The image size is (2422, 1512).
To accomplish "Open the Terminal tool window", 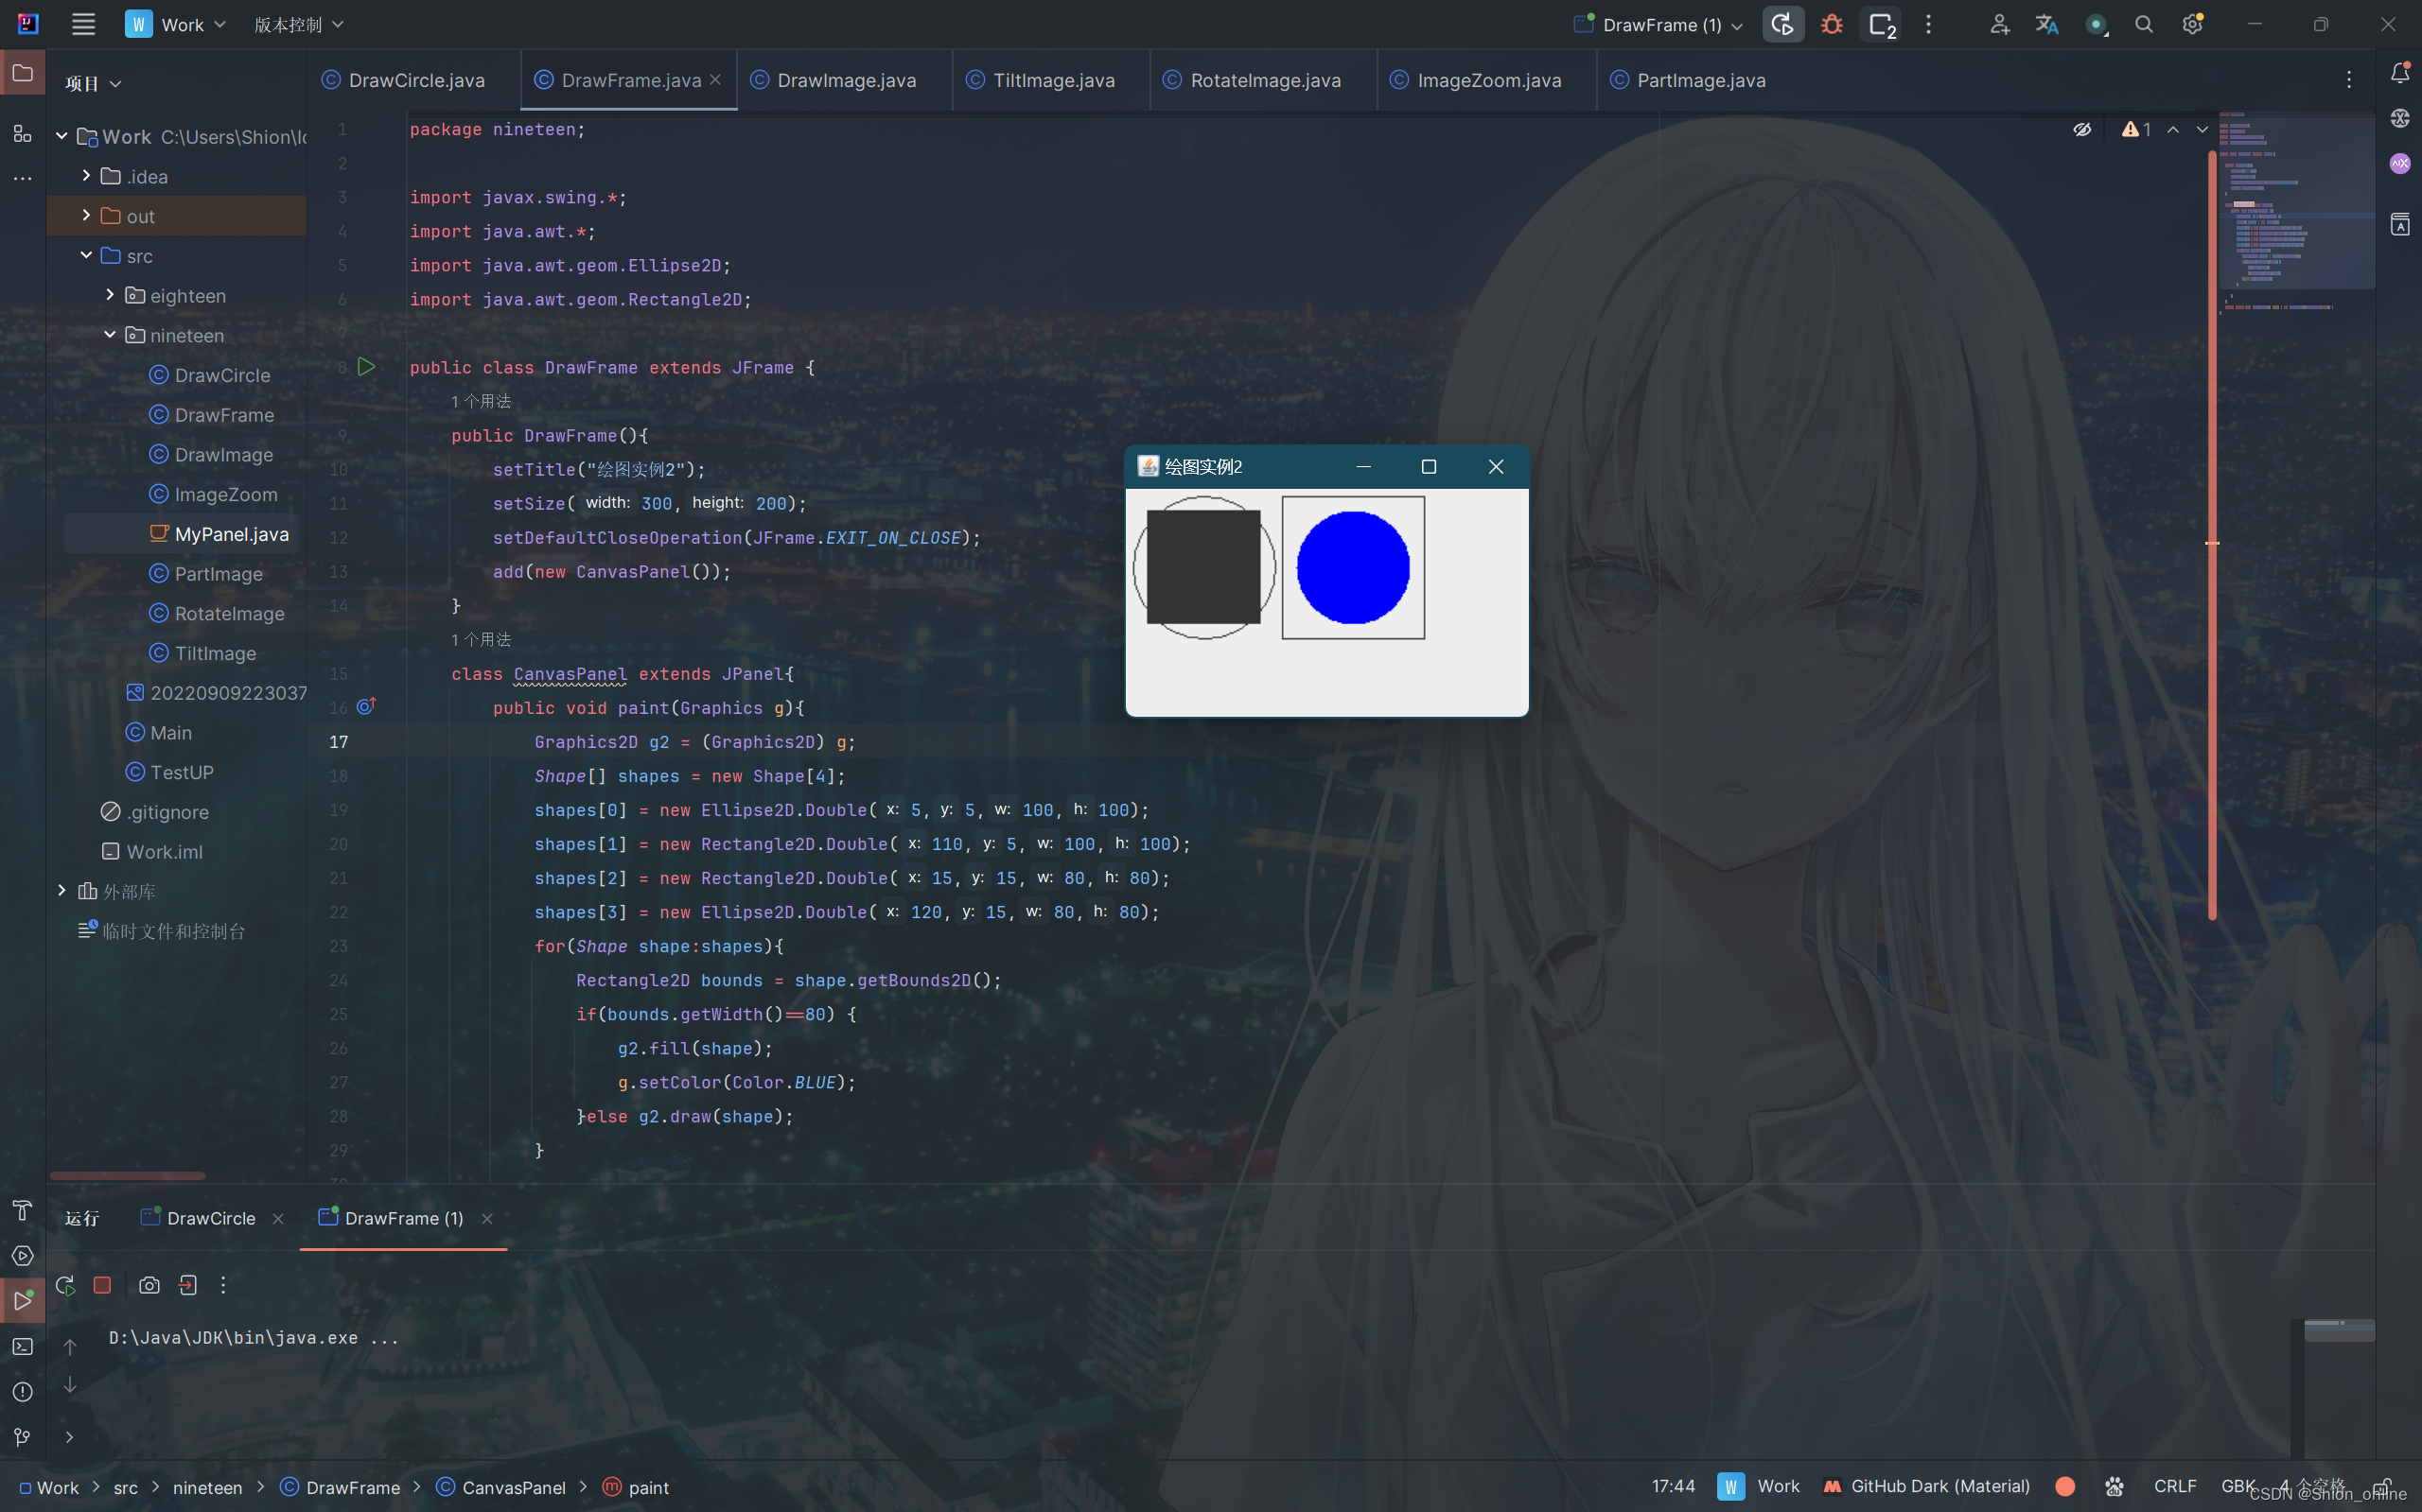I will click(x=22, y=1347).
